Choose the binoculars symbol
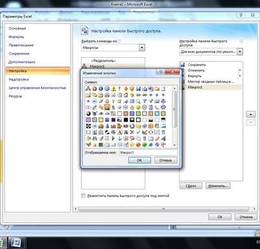The height and width of the screenshot is (249, 260). pyautogui.click(x=95, y=139)
